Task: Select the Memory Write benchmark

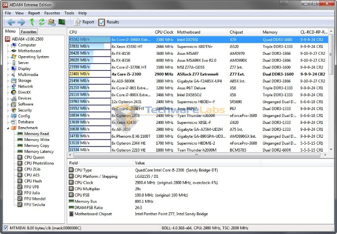Action: 37,140
